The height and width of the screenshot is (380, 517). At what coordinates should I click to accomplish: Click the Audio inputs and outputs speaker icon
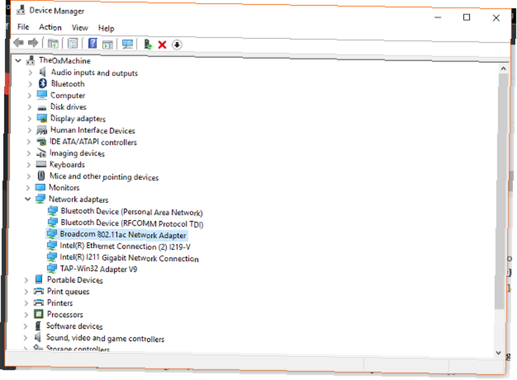pos(42,72)
